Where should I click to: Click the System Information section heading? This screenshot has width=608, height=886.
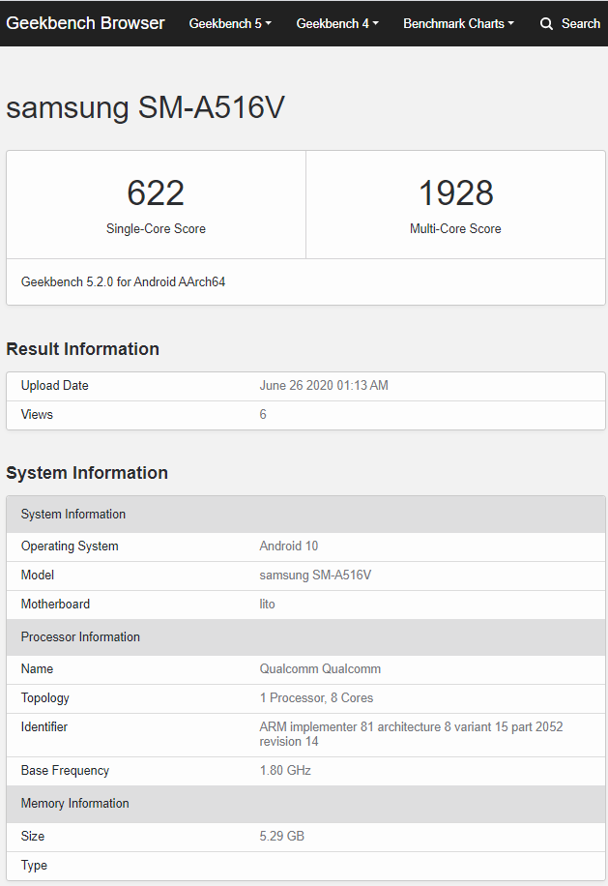coord(87,473)
